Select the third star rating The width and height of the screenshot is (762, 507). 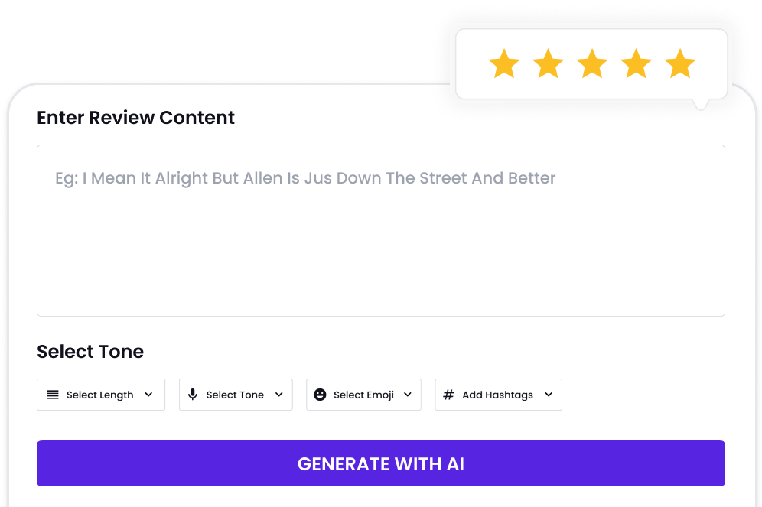[592, 64]
